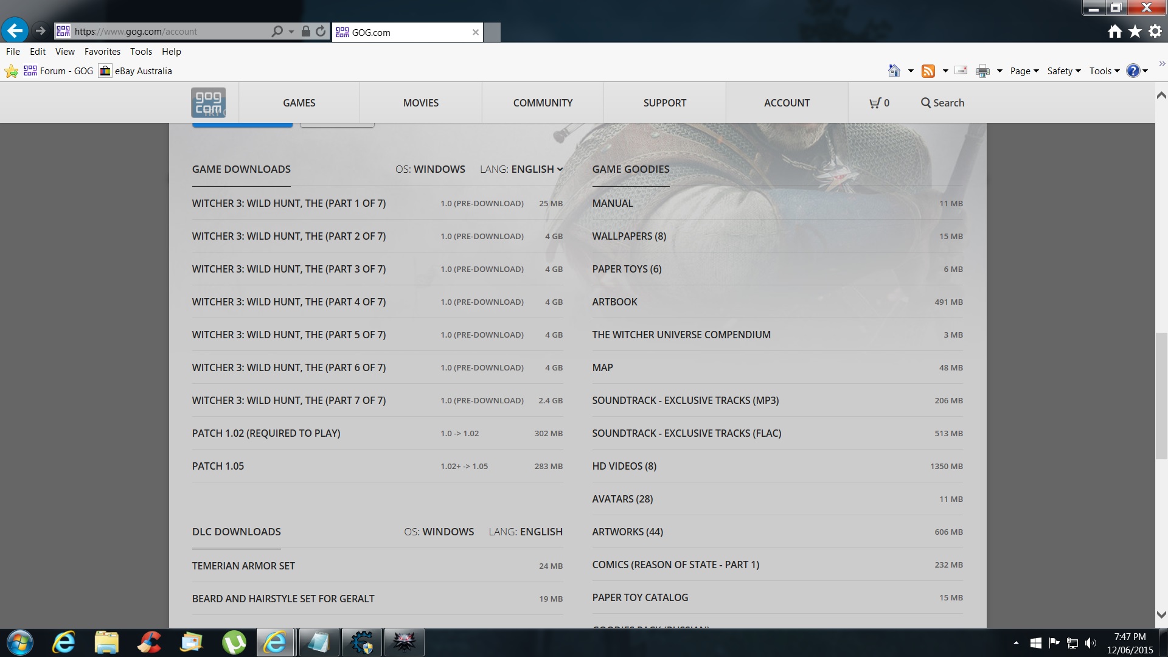Select the GOG.com browser tab
Image resolution: width=1168 pixels, height=657 pixels.
(x=407, y=32)
